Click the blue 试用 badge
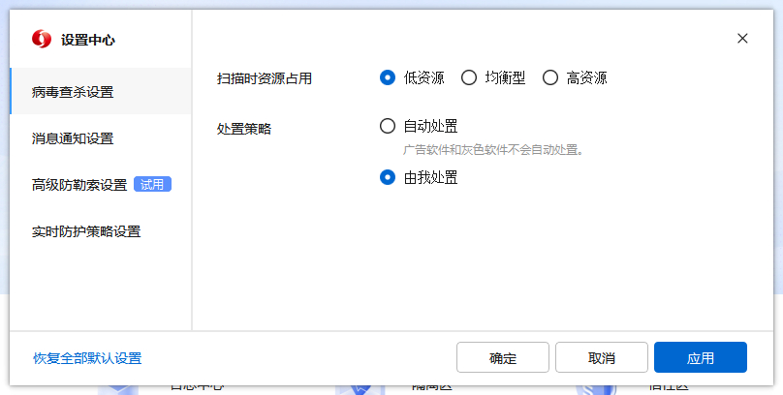 point(152,185)
